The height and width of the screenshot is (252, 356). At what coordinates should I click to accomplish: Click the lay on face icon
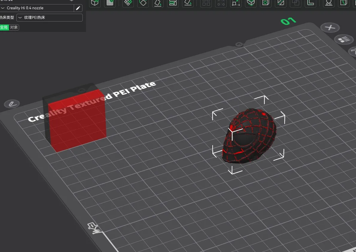188,3
